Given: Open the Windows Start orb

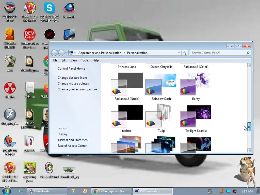Looking at the screenshot, I should point(7,191).
